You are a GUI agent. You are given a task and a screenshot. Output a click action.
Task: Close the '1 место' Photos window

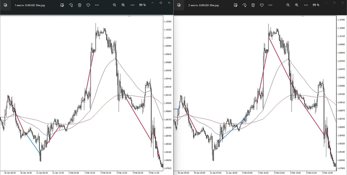[169, 3]
